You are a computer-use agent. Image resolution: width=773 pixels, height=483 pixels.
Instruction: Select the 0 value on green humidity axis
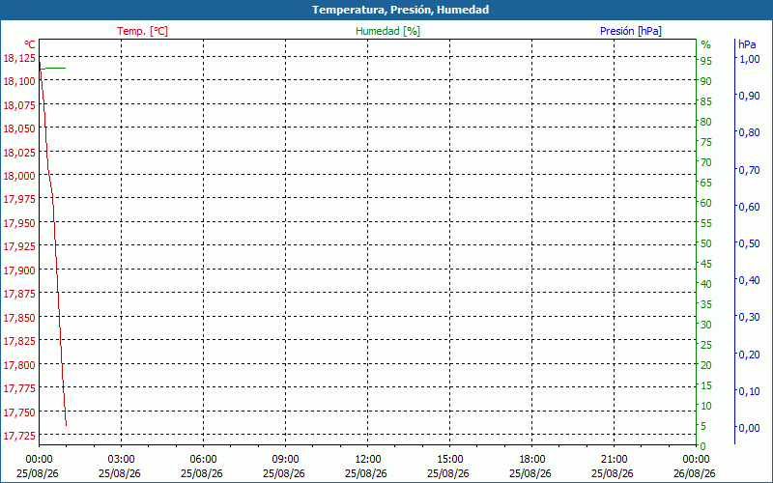(x=703, y=446)
